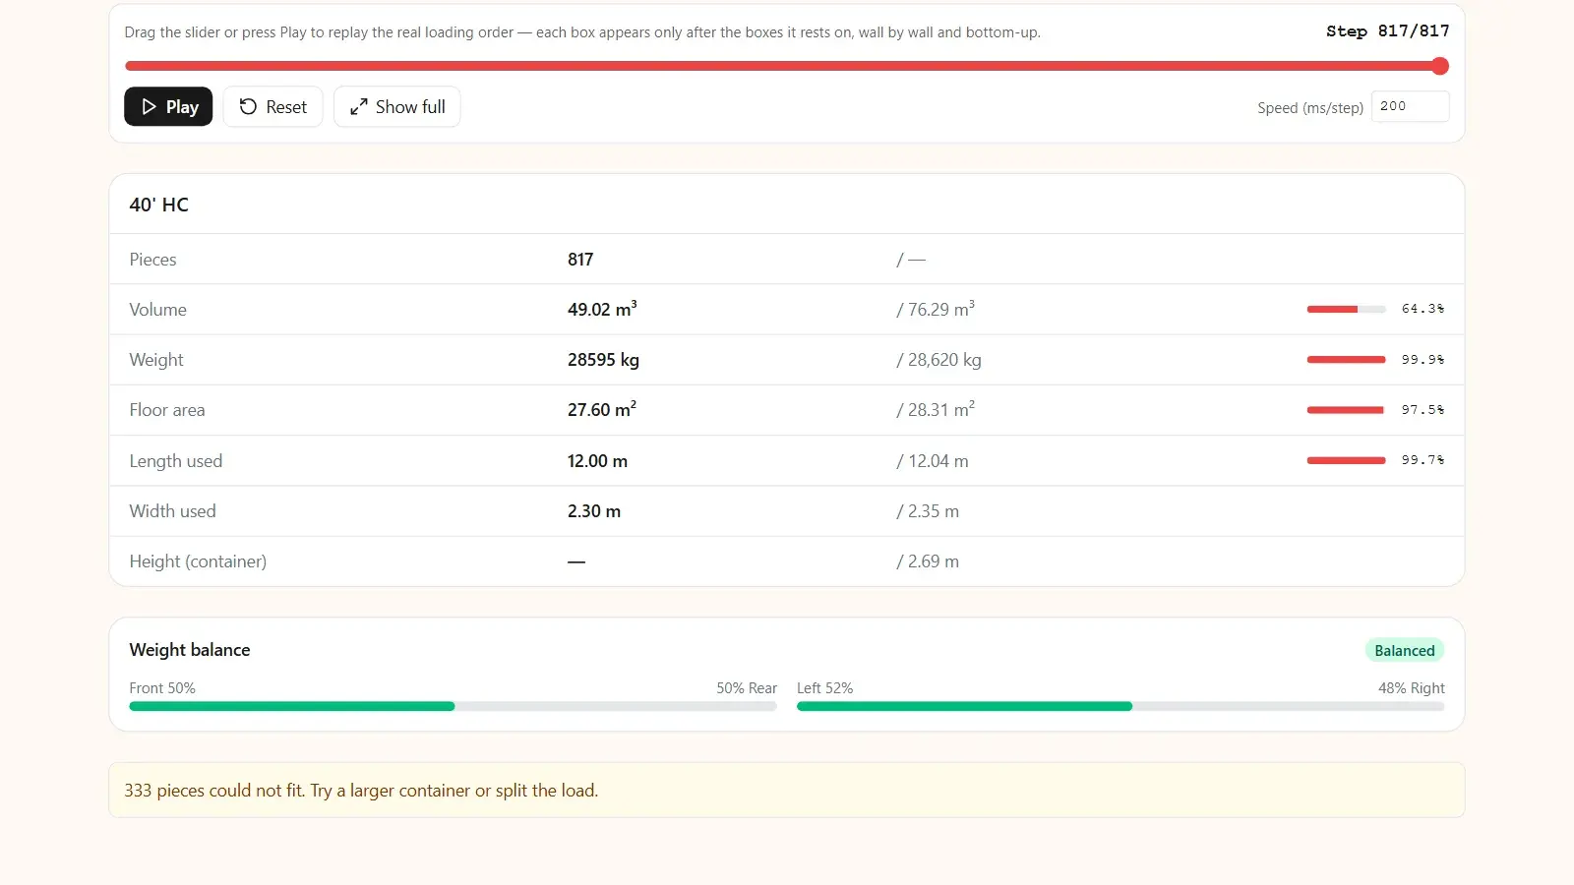Click the container height 2.69 m
Image resolution: width=1574 pixels, height=885 pixels.
point(928,561)
